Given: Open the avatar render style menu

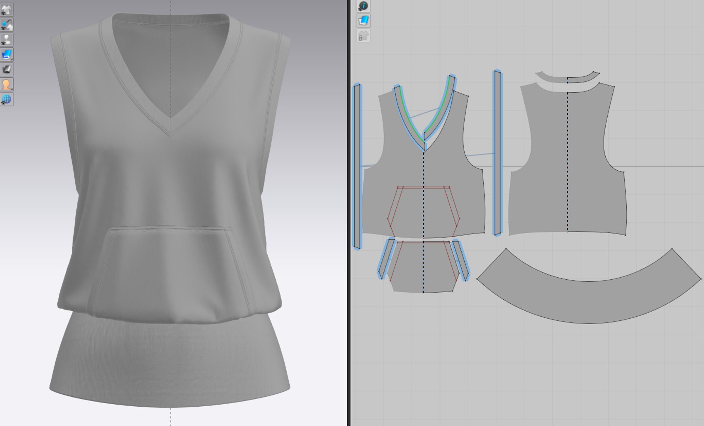Looking at the screenshot, I should [7, 84].
